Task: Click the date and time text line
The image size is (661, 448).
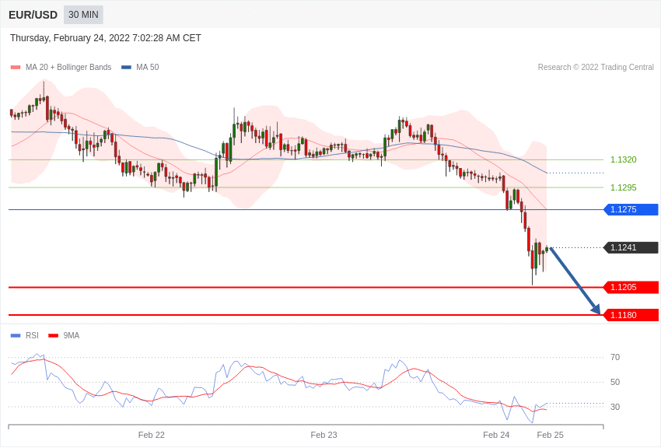Action: [x=106, y=38]
